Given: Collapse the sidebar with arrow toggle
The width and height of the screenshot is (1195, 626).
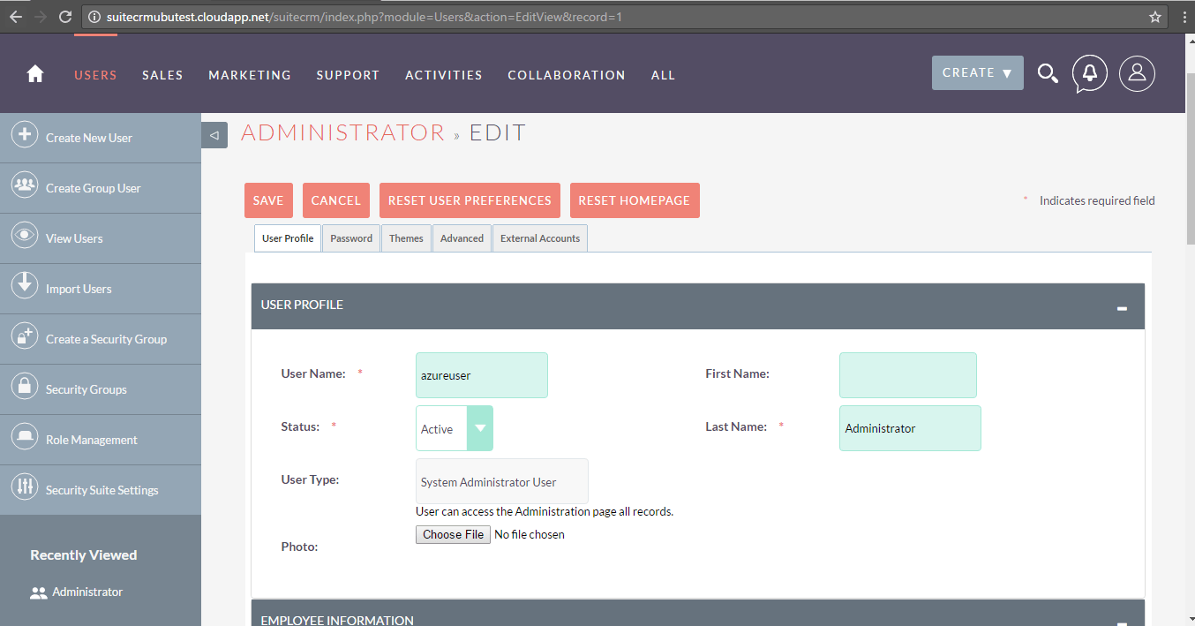Looking at the screenshot, I should [x=214, y=135].
